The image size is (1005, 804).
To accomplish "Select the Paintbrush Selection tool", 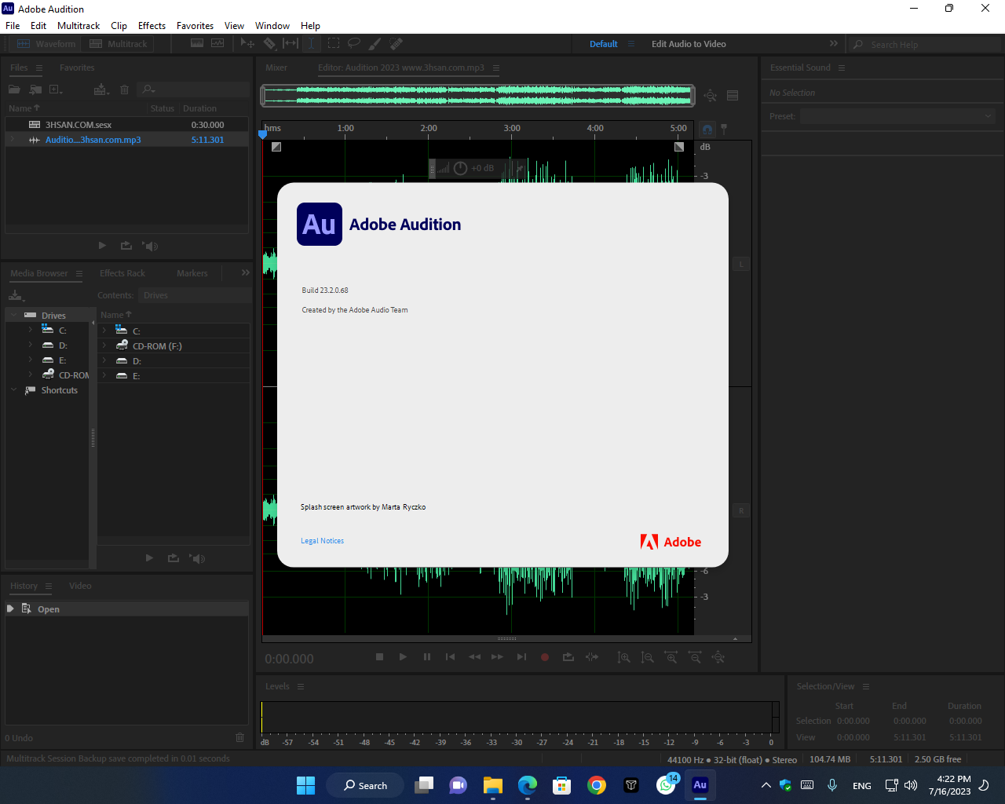I will pos(375,44).
